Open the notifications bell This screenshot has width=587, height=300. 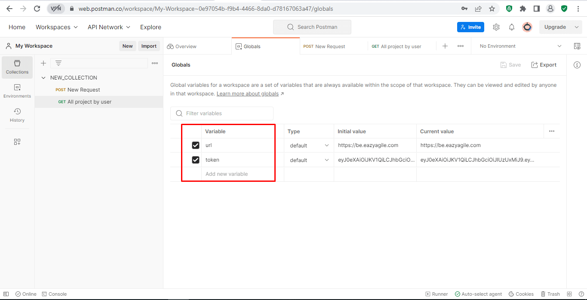[x=512, y=27]
